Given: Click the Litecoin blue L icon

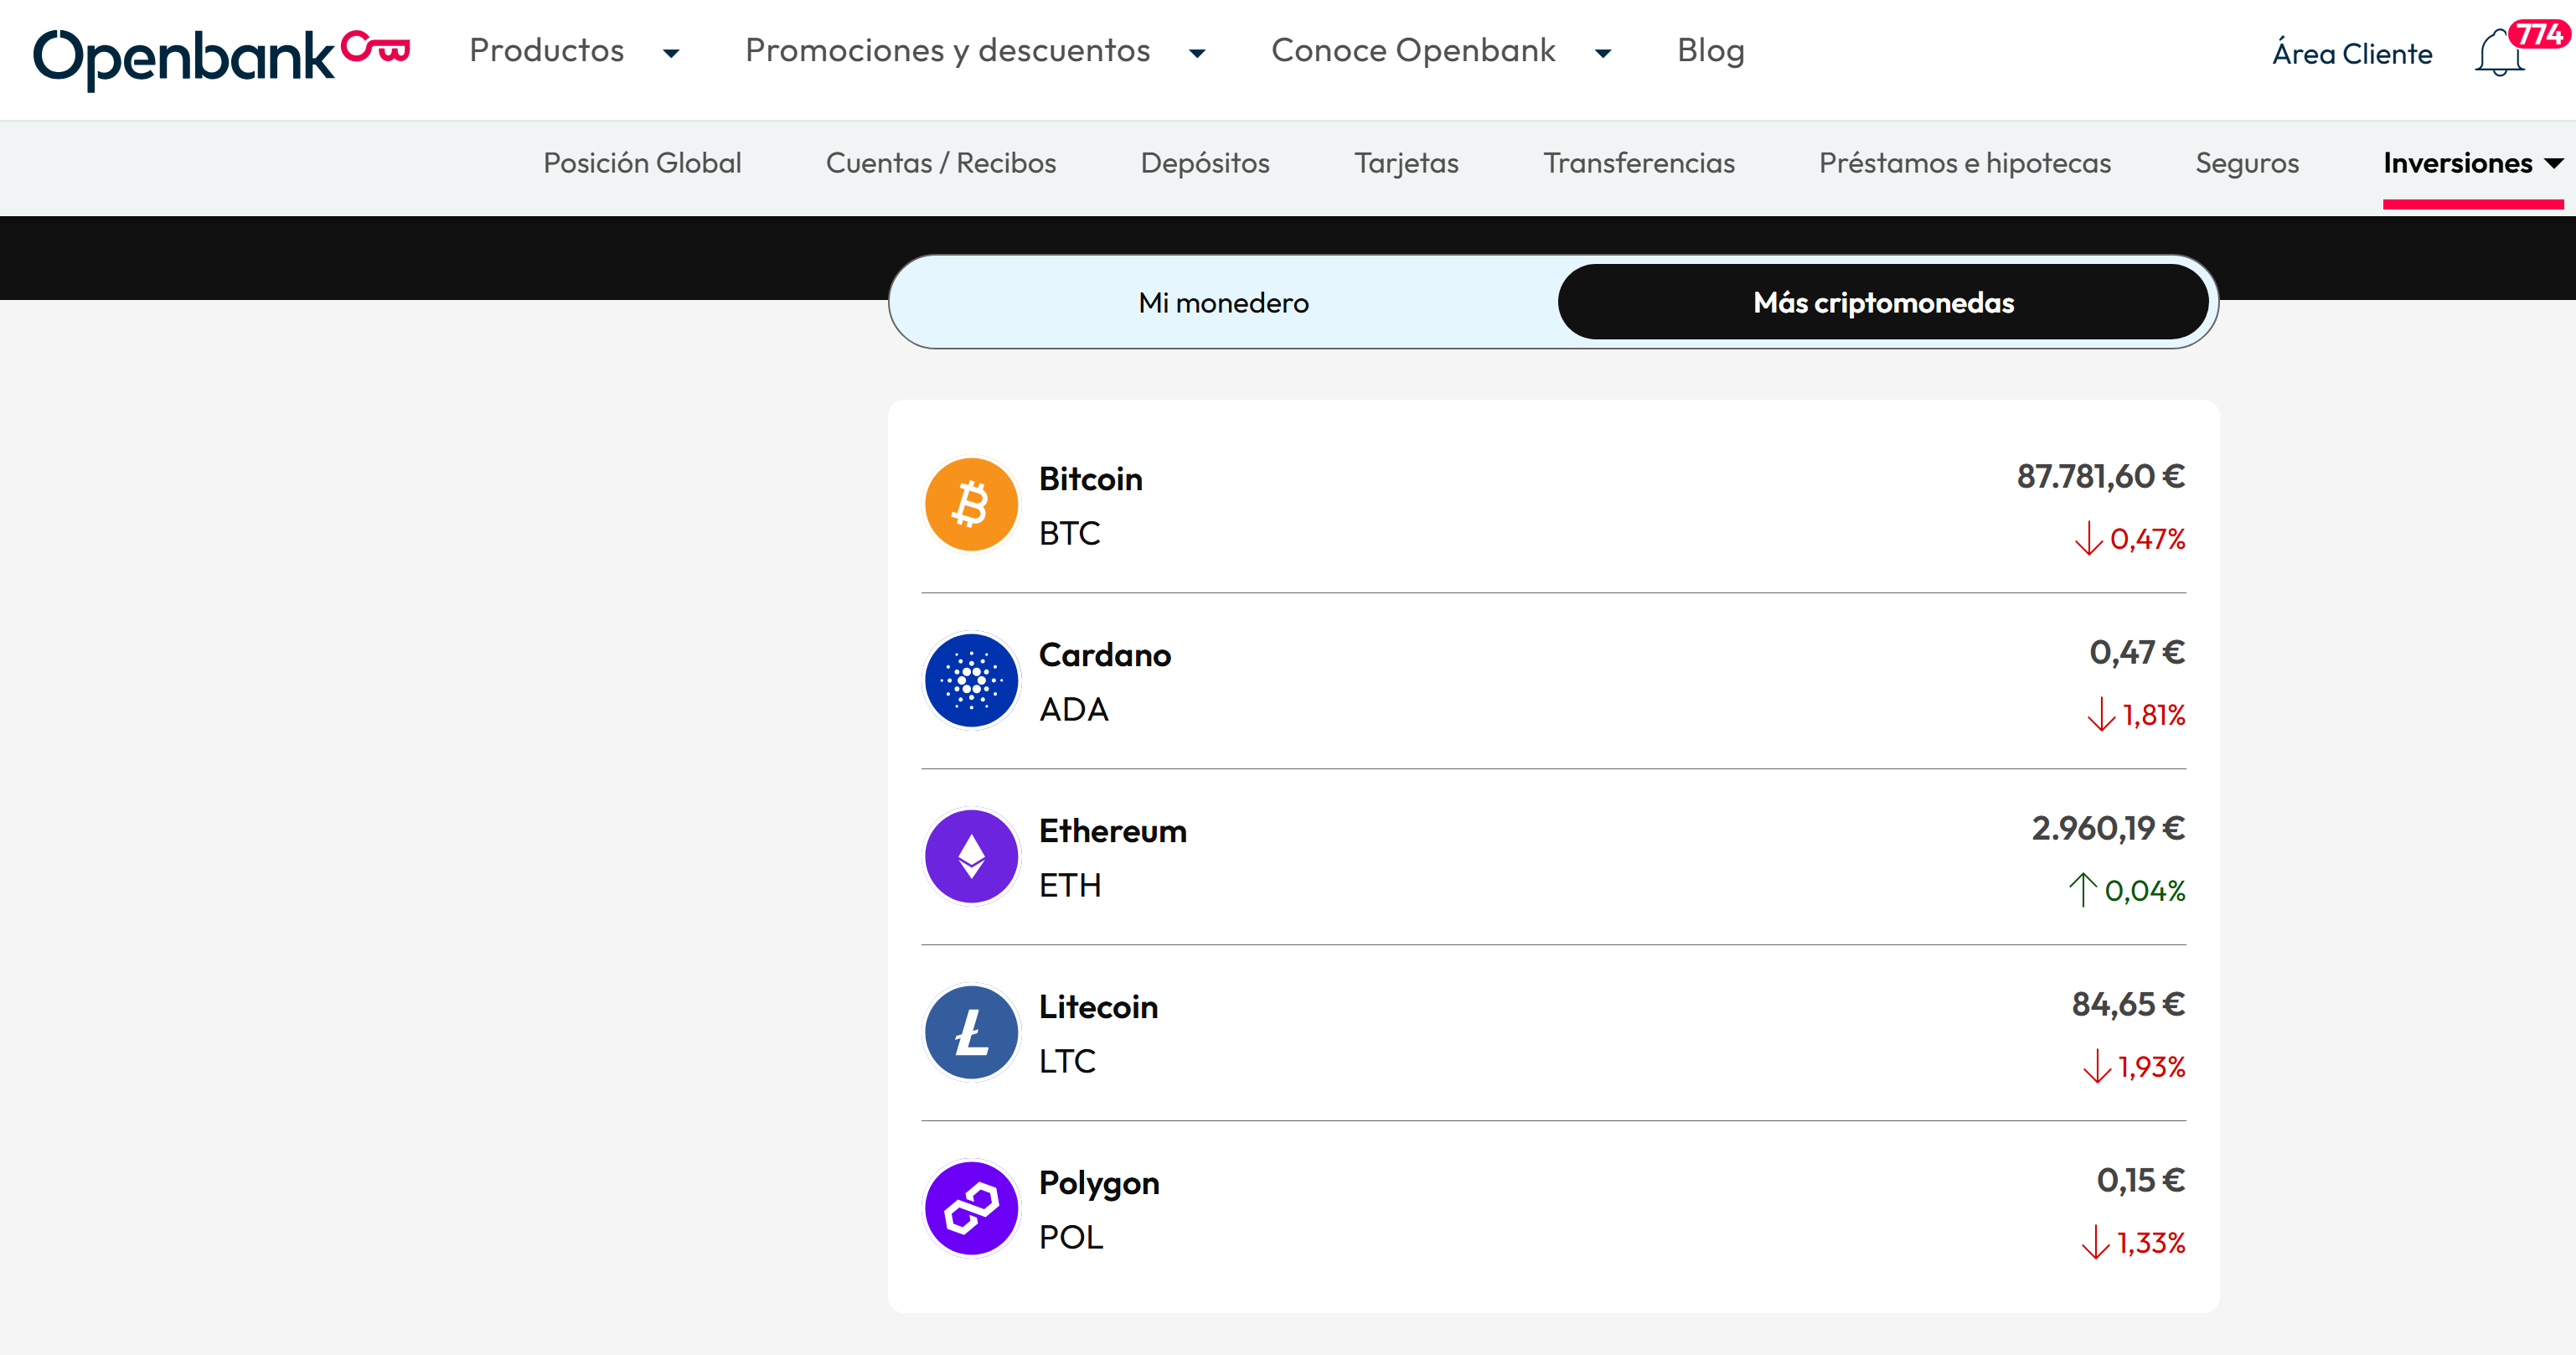Looking at the screenshot, I should [x=970, y=1032].
